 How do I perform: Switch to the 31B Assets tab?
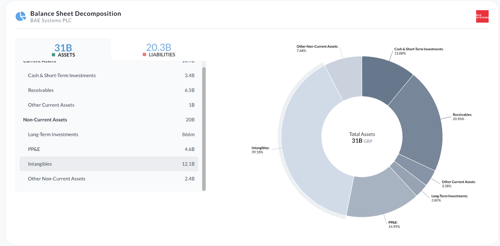tap(63, 50)
